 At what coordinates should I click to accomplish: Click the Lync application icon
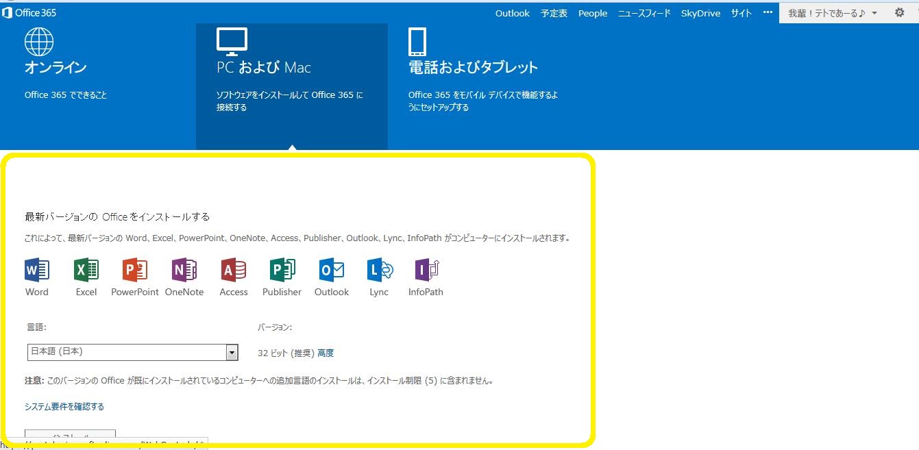(x=380, y=271)
